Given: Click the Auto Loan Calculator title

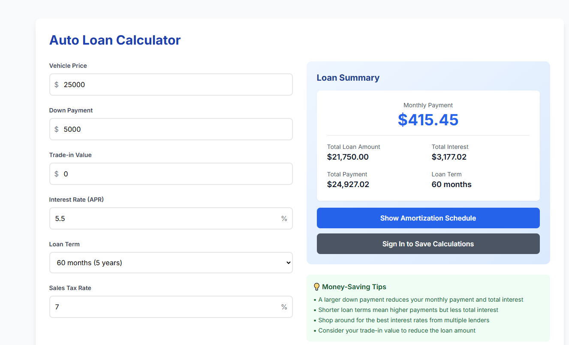Looking at the screenshot, I should (x=115, y=40).
